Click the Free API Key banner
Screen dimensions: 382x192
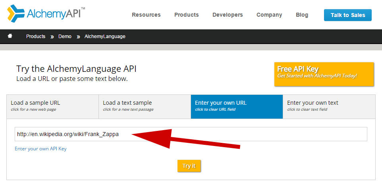coord(324,74)
